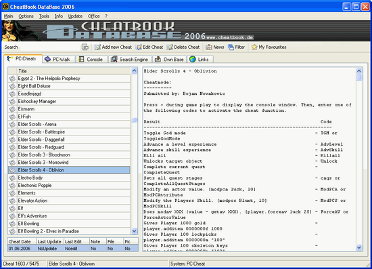Click the cheat text scroll down arrow
The height and width of the screenshot is (269, 372).
tap(359, 247)
